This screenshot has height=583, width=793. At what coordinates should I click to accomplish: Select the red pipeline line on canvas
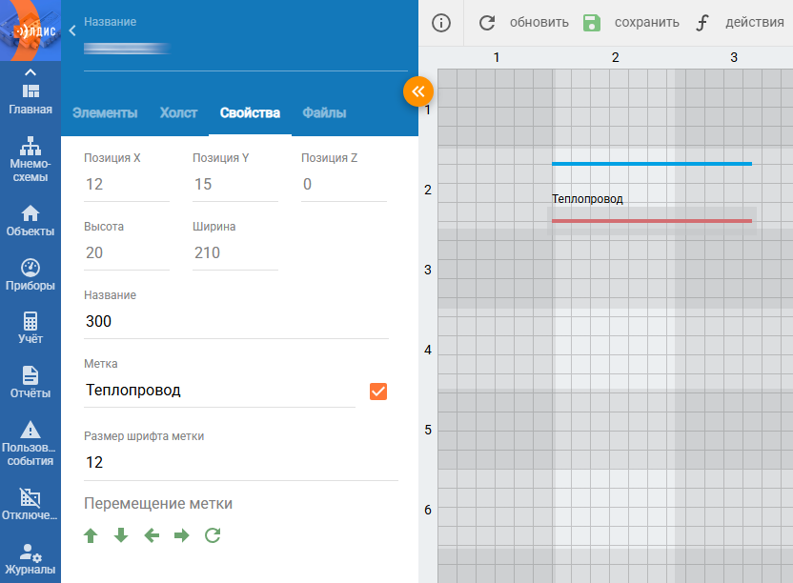tap(651, 221)
